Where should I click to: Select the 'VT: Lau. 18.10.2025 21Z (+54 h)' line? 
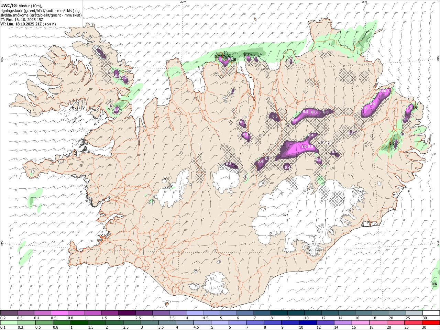pos(28,24)
